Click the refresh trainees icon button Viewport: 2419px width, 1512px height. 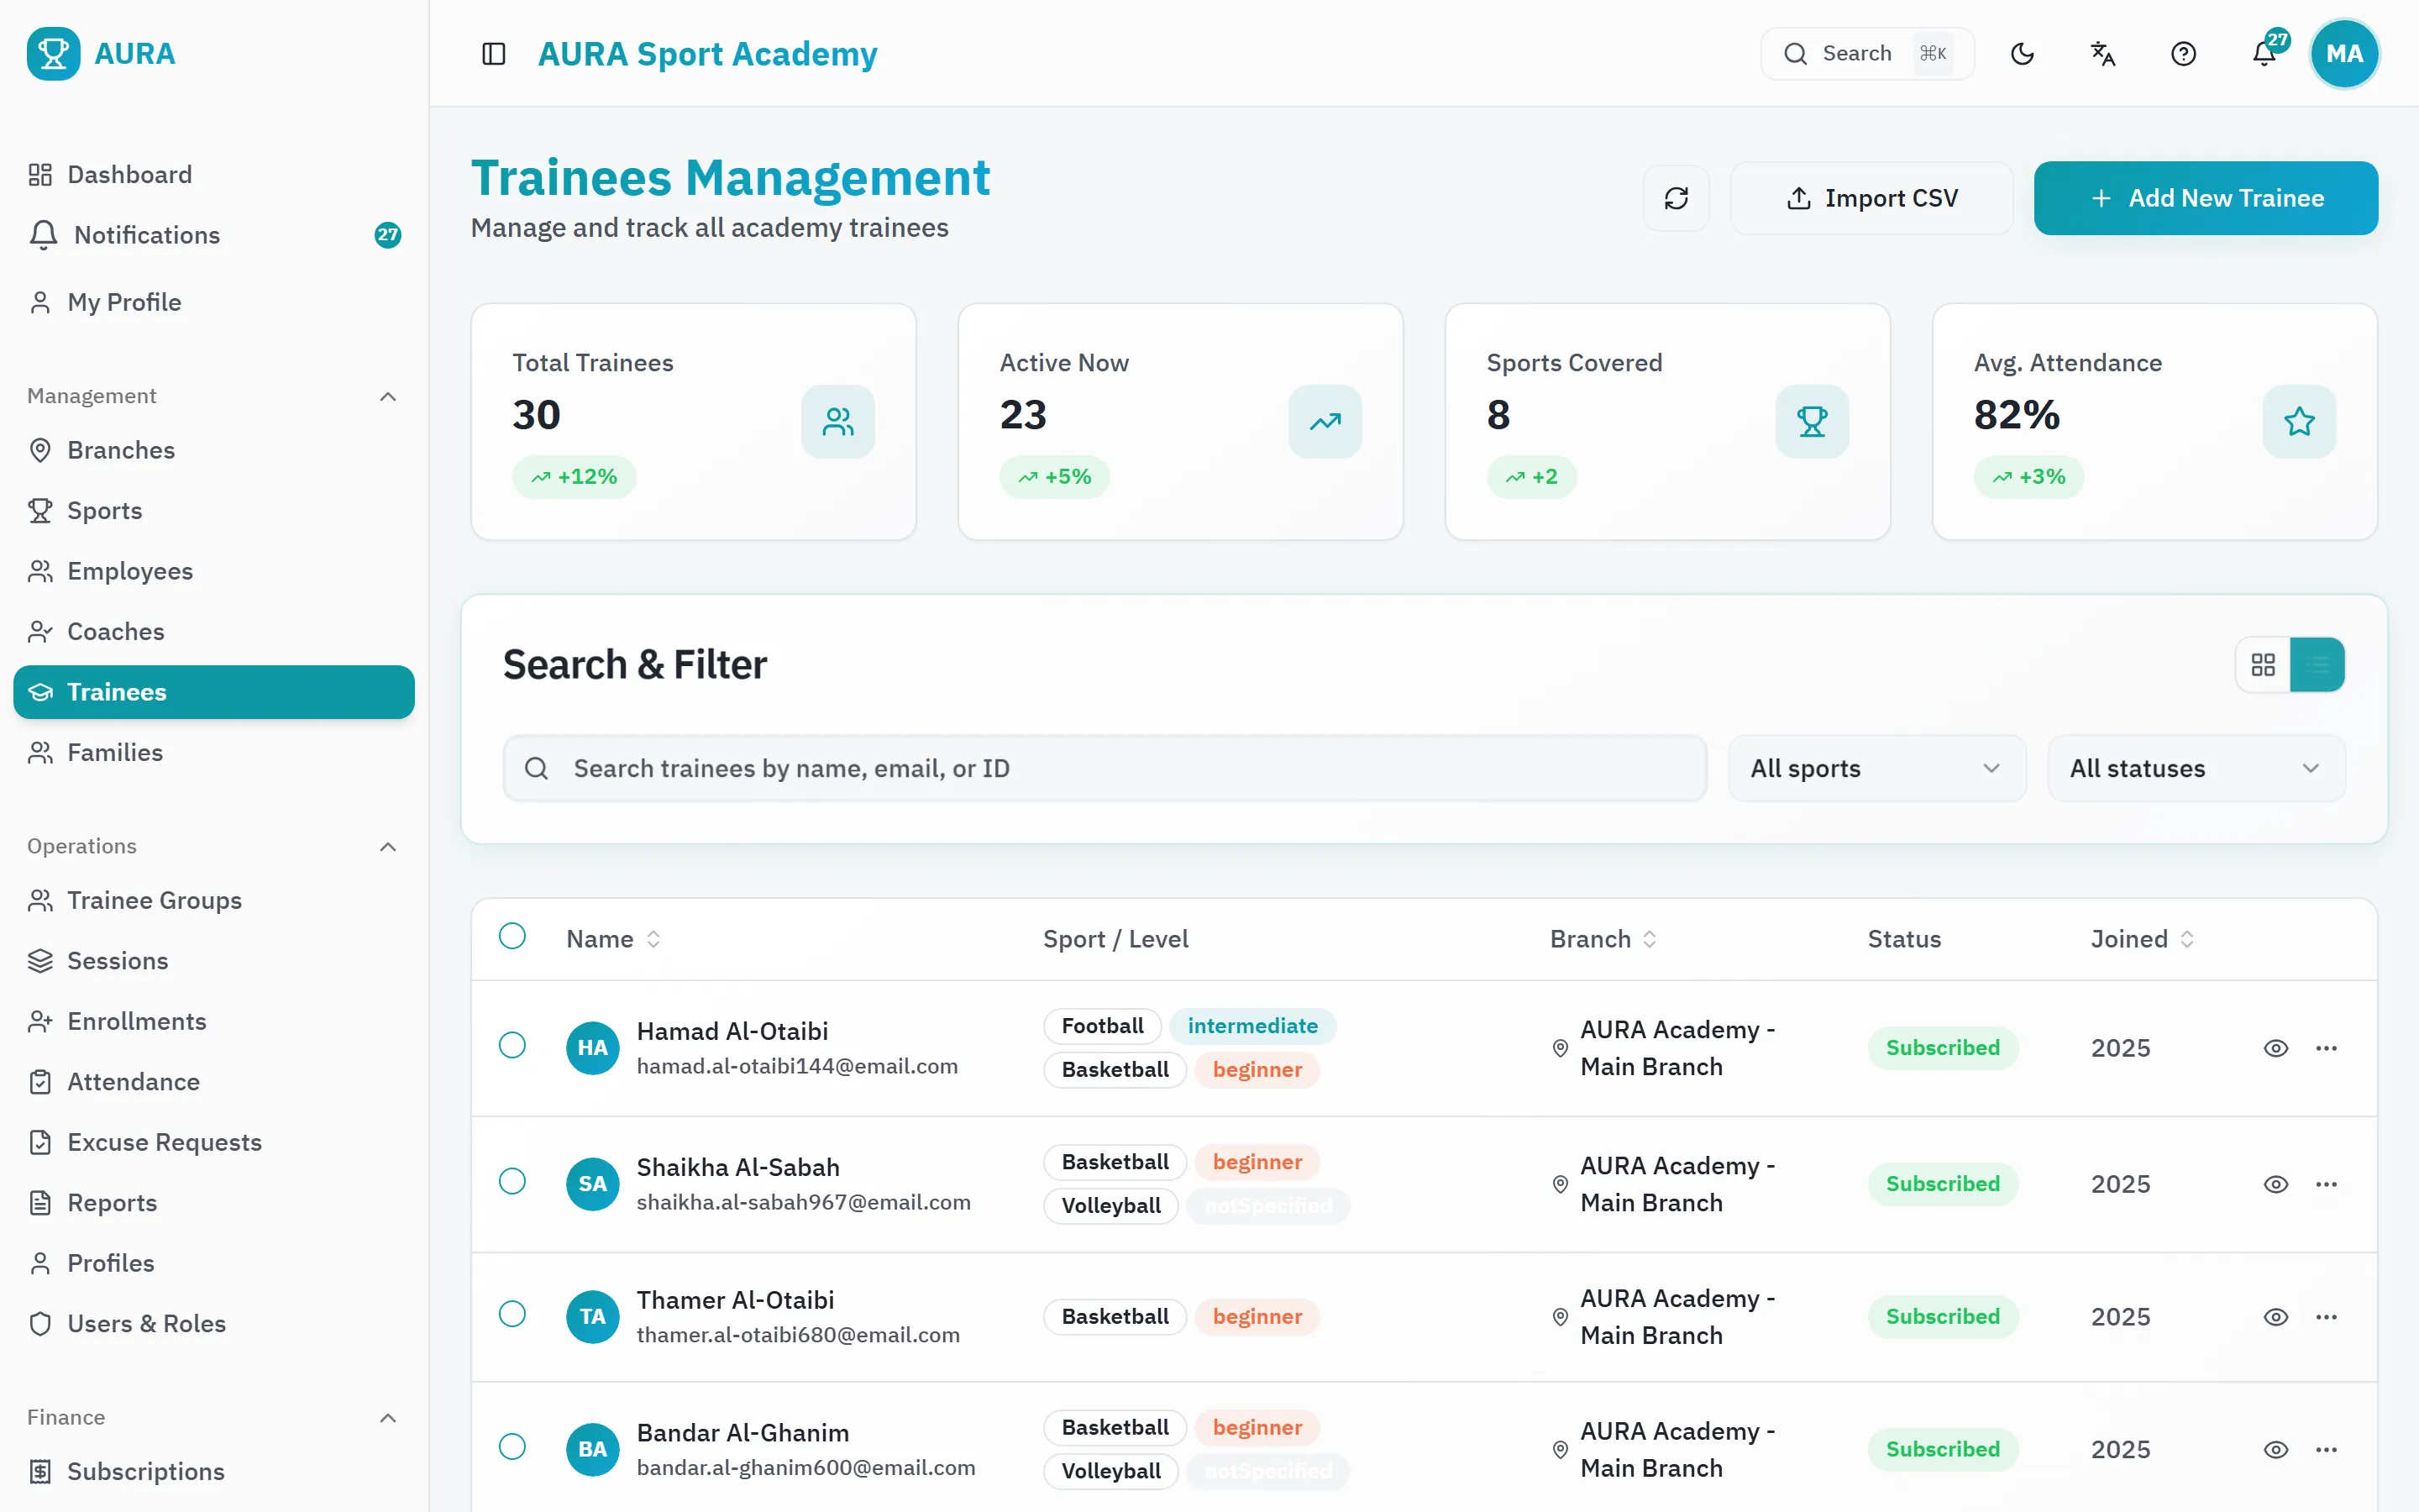pos(1677,198)
